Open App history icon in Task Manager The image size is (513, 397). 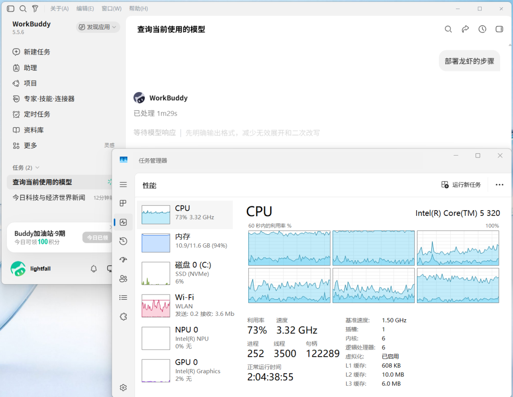coord(123,241)
